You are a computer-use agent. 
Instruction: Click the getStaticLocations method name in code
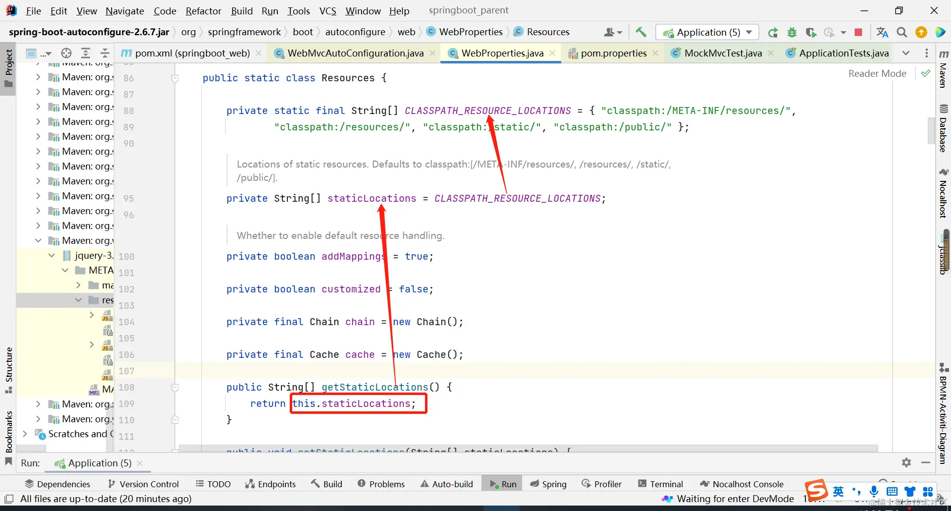375,387
